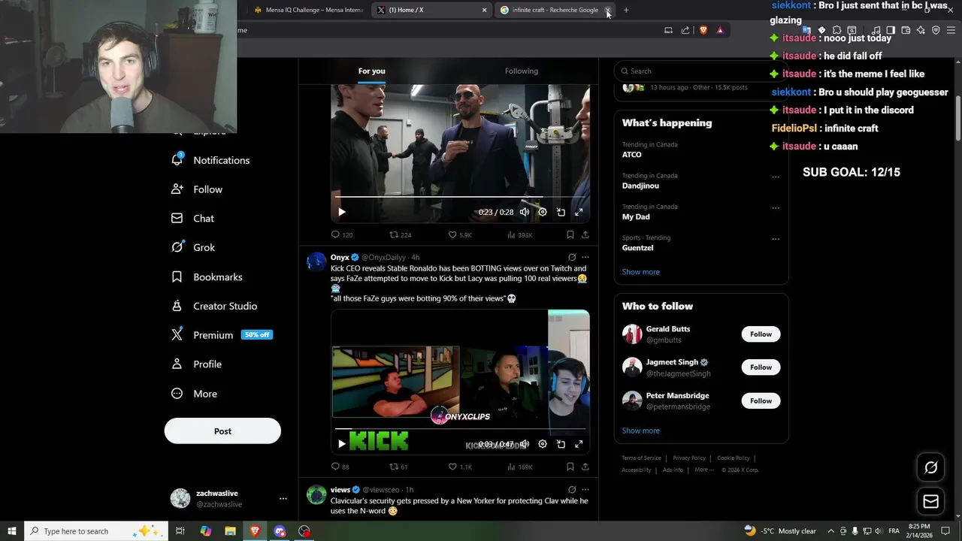Click the 0:28 video progress bar
The height and width of the screenshot is (541, 962).
click(x=460, y=198)
